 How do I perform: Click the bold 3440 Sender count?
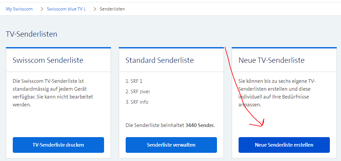(200, 125)
